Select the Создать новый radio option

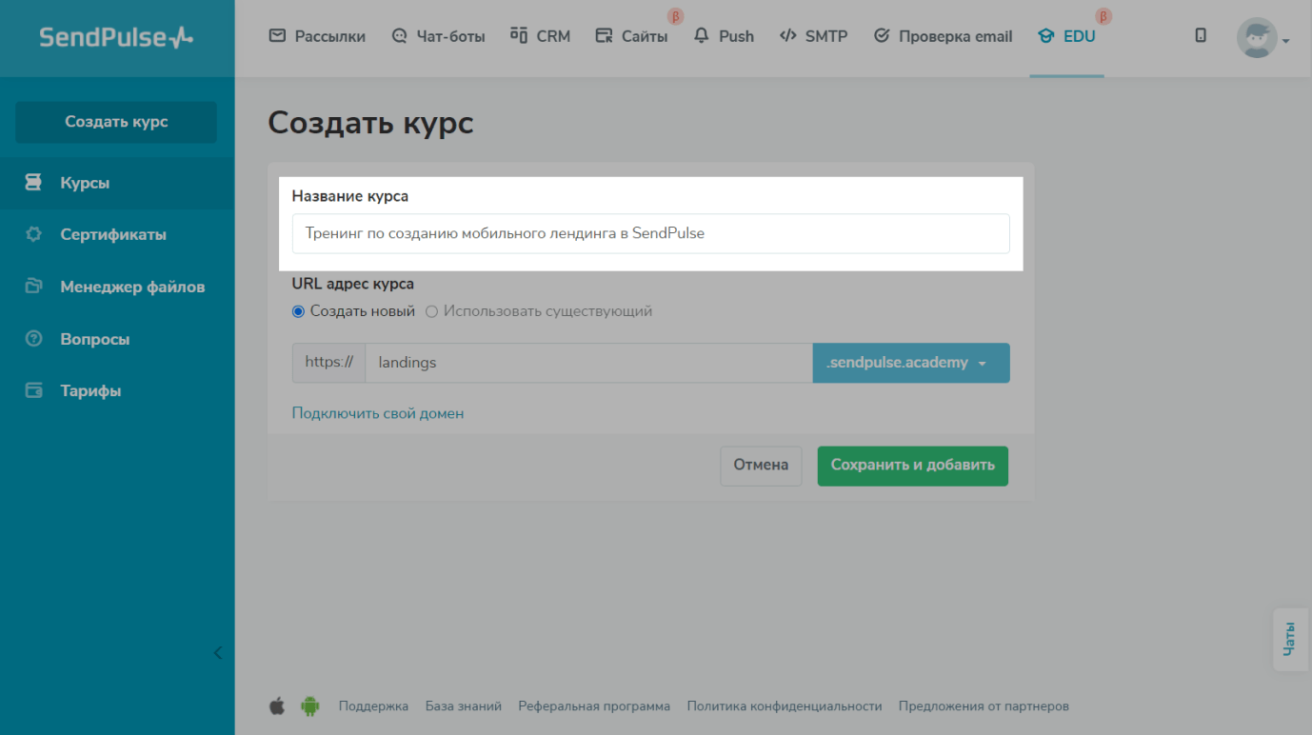pyautogui.click(x=298, y=311)
